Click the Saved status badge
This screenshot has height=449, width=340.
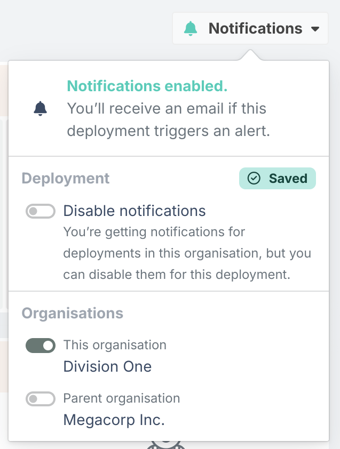pyautogui.click(x=278, y=179)
